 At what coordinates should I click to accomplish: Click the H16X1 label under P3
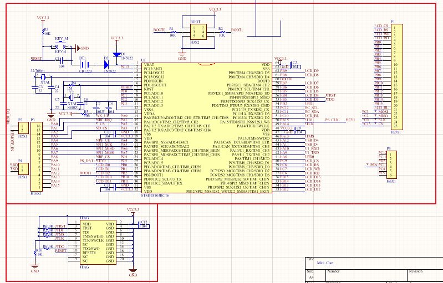pos(36,193)
